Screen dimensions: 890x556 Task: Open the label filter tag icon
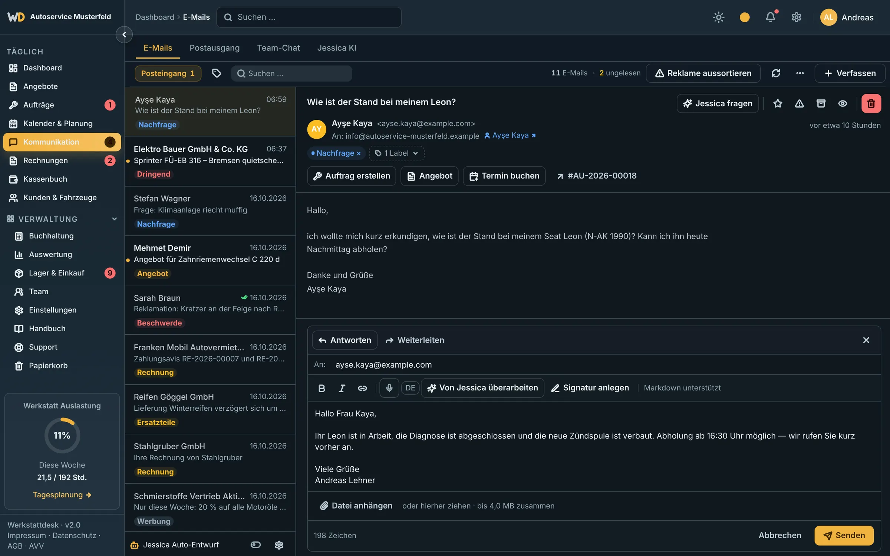click(x=216, y=73)
